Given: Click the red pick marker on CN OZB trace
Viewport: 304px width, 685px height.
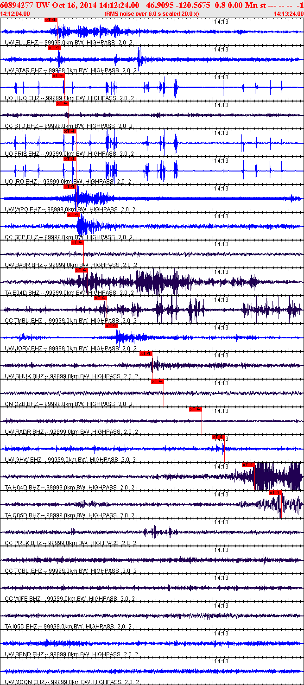Looking at the screenshot, I should 157,381.
